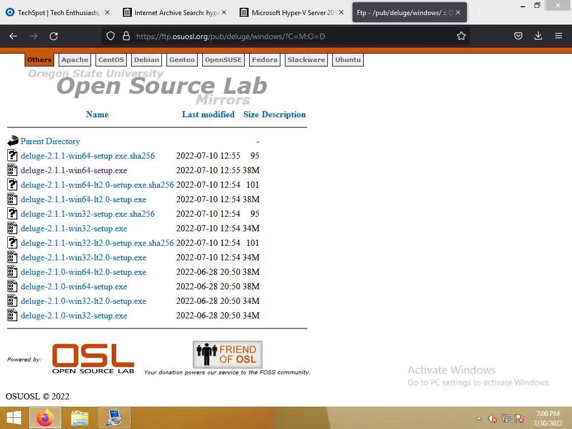
Task: Open the Downloads toolbar icon
Action: (x=538, y=36)
